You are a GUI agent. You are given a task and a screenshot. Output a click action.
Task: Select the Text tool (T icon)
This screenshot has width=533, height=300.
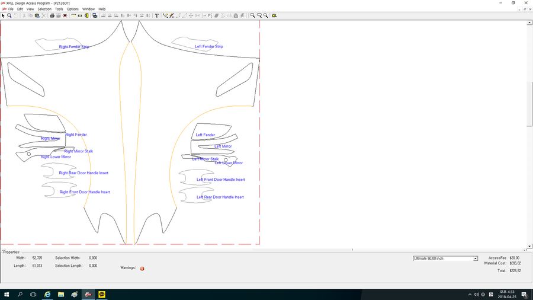pyautogui.click(x=157, y=15)
